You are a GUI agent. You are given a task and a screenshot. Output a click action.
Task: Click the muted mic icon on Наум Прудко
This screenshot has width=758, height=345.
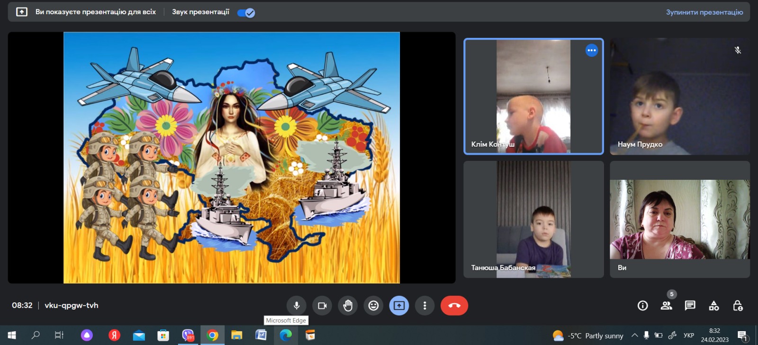point(738,50)
